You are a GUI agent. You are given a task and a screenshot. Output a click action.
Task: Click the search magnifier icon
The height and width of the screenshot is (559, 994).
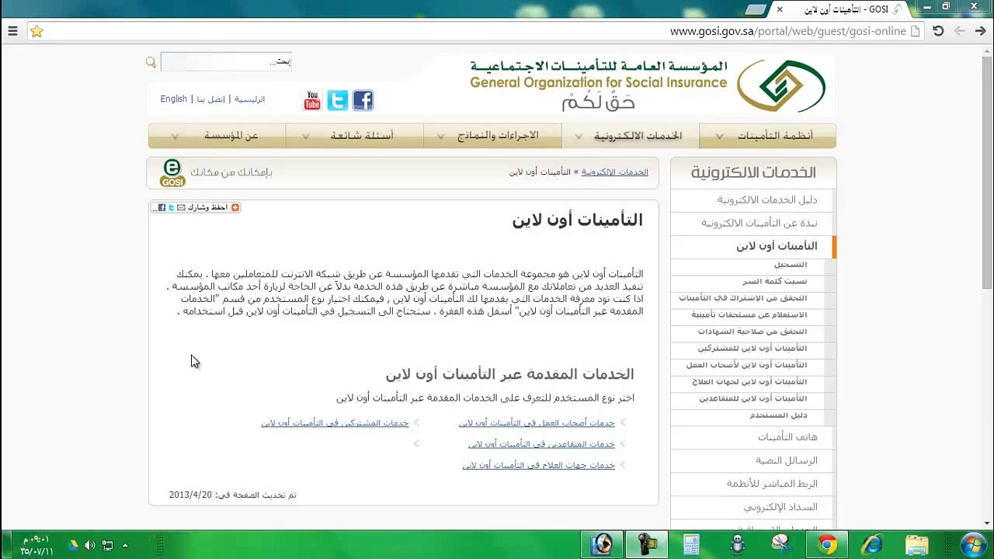[x=151, y=62]
